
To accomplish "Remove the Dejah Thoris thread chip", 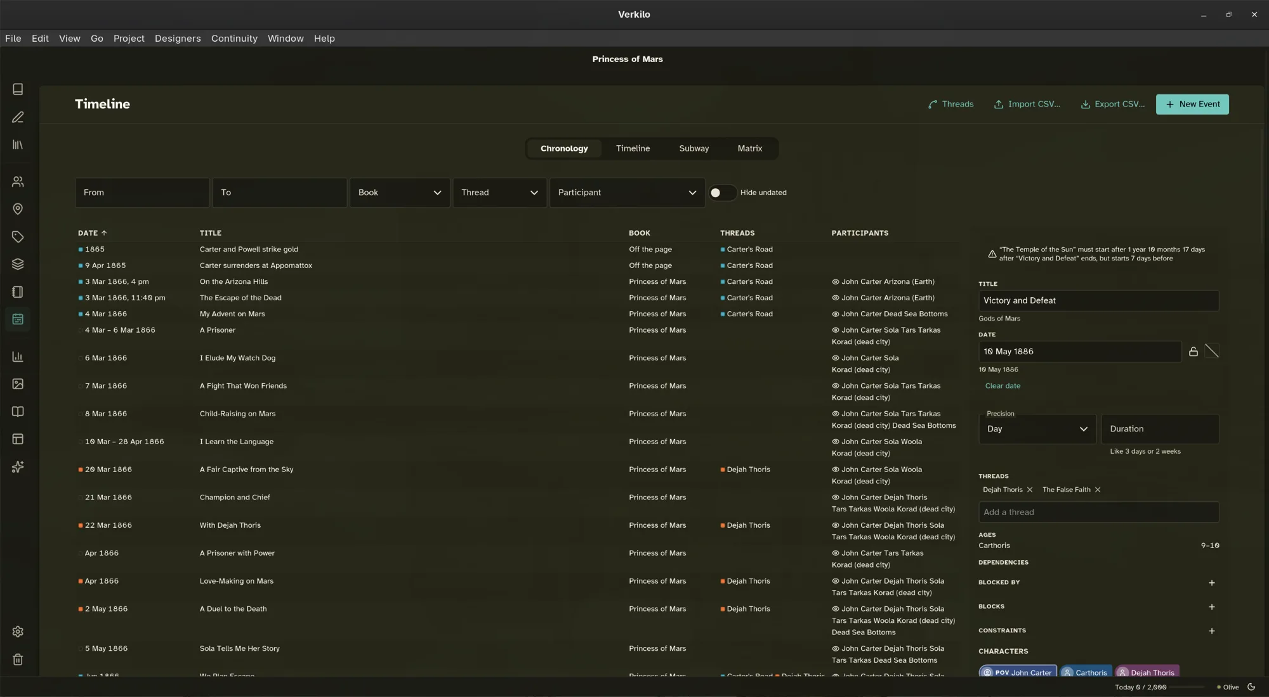I will [1030, 490].
